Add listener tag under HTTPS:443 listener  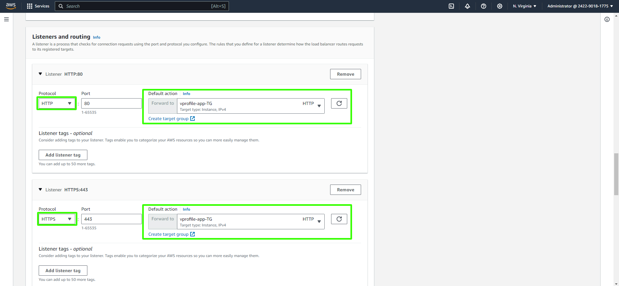point(63,271)
